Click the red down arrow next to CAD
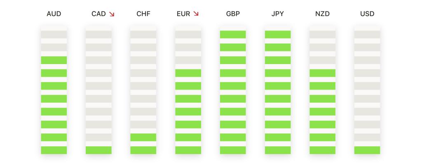Screen dimensions: 422x168 coord(112,14)
